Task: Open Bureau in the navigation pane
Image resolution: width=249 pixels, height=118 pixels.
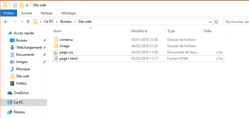Action: 22,40
